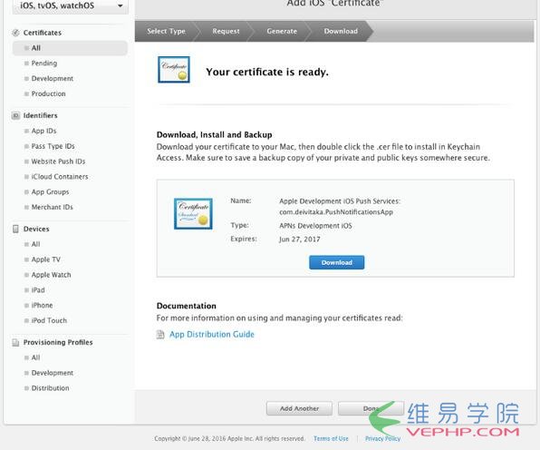Open Production certificates
Screen dimensions: 540x450
[48, 93]
